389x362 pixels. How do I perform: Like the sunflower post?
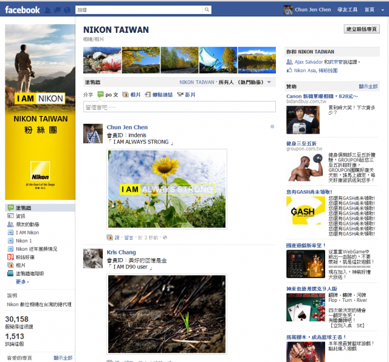tap(117, 237)
